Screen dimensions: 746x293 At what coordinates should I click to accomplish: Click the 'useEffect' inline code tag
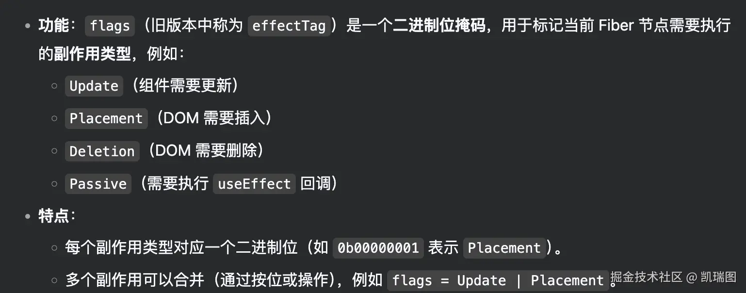click(254, 184)
